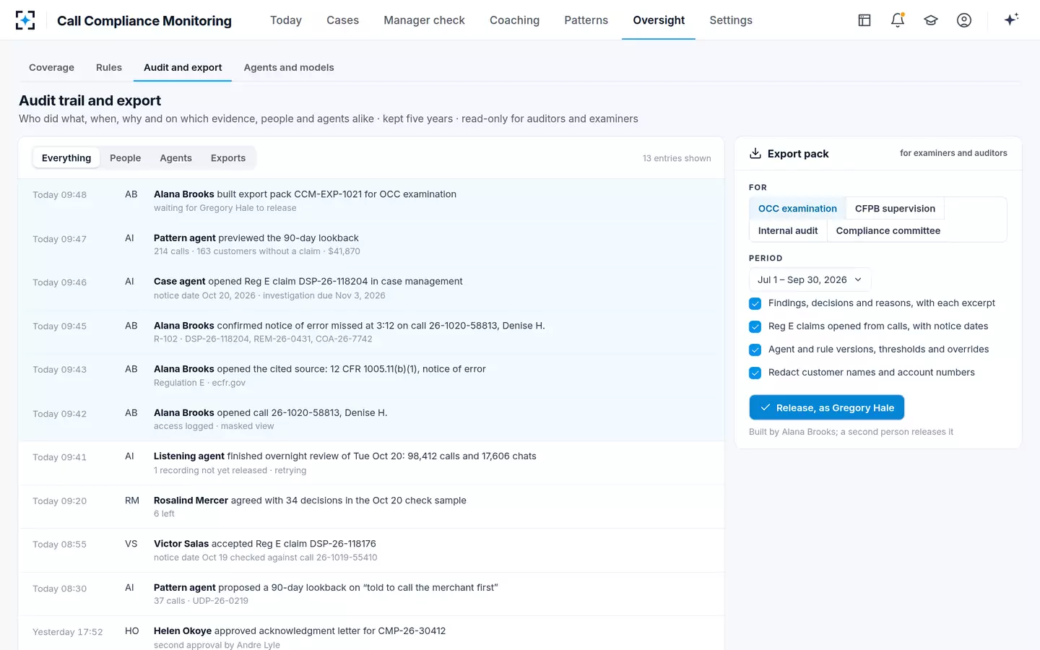Filter entries by Exports

click(x=228, y=158)
